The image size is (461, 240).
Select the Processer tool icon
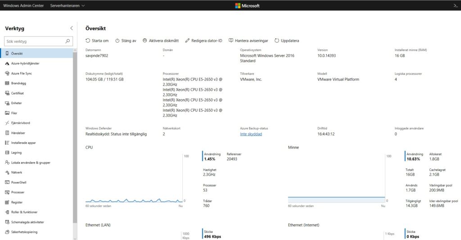[7, 192]
